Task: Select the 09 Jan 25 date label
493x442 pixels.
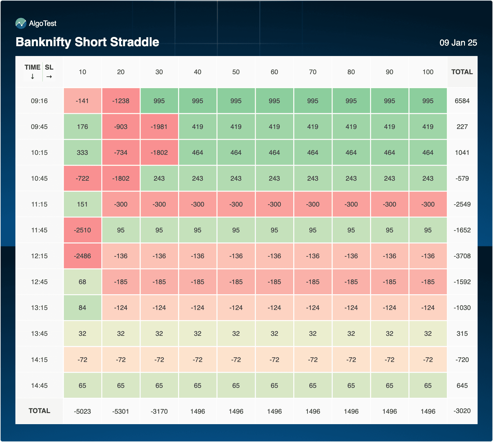Action: click(x=458, y=43)
